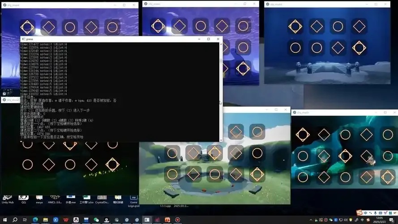The image size is (398, 224).
Task: Tap third middle-row note key in green meadow window
Action: point(215,153)
